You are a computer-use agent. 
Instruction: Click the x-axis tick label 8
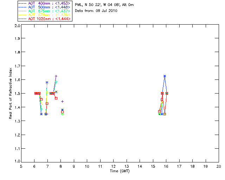click(x=61, y=166)
